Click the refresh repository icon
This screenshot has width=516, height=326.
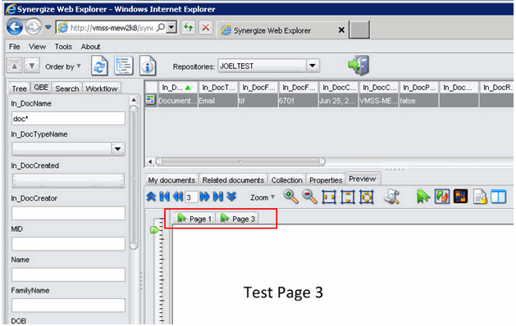point(99,66)
